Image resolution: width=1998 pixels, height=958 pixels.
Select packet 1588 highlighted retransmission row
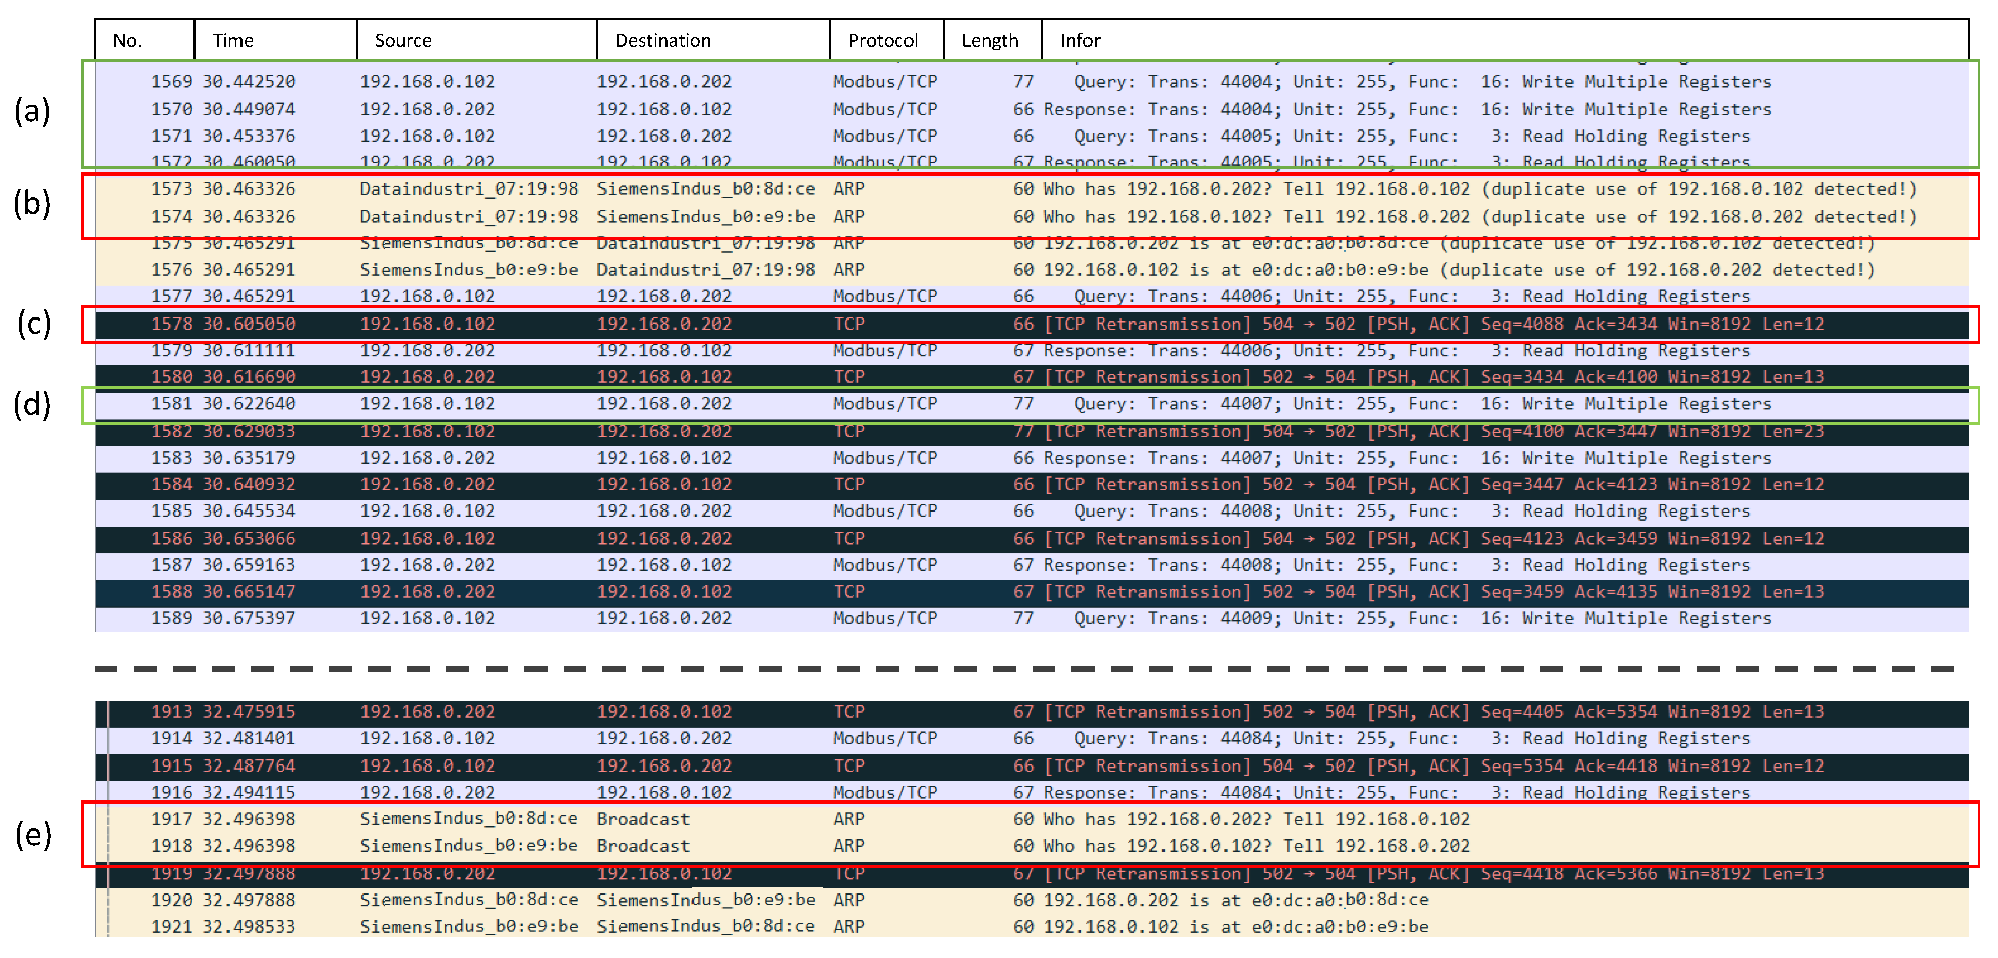[x=1008, y=592]
